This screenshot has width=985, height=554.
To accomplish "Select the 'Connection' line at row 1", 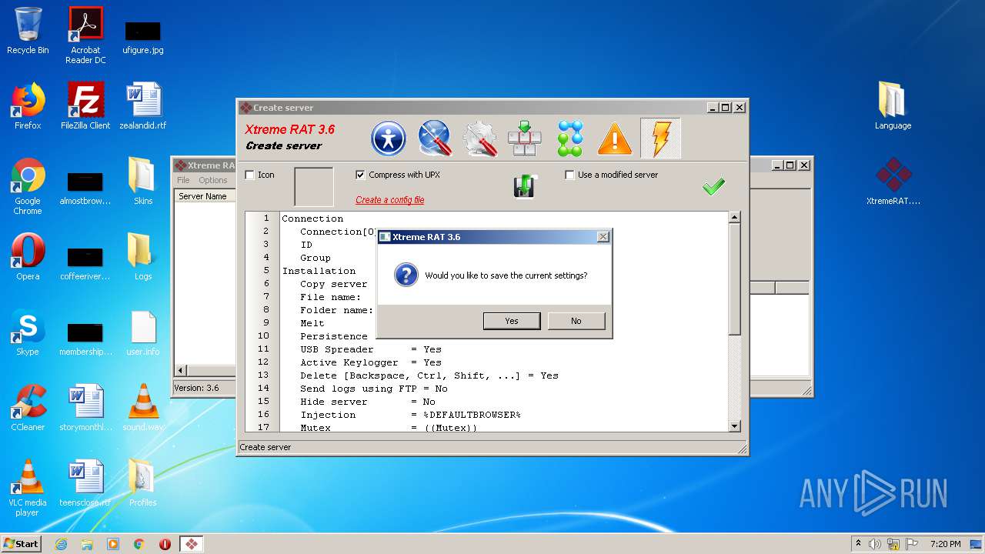I will pos(312,219).
